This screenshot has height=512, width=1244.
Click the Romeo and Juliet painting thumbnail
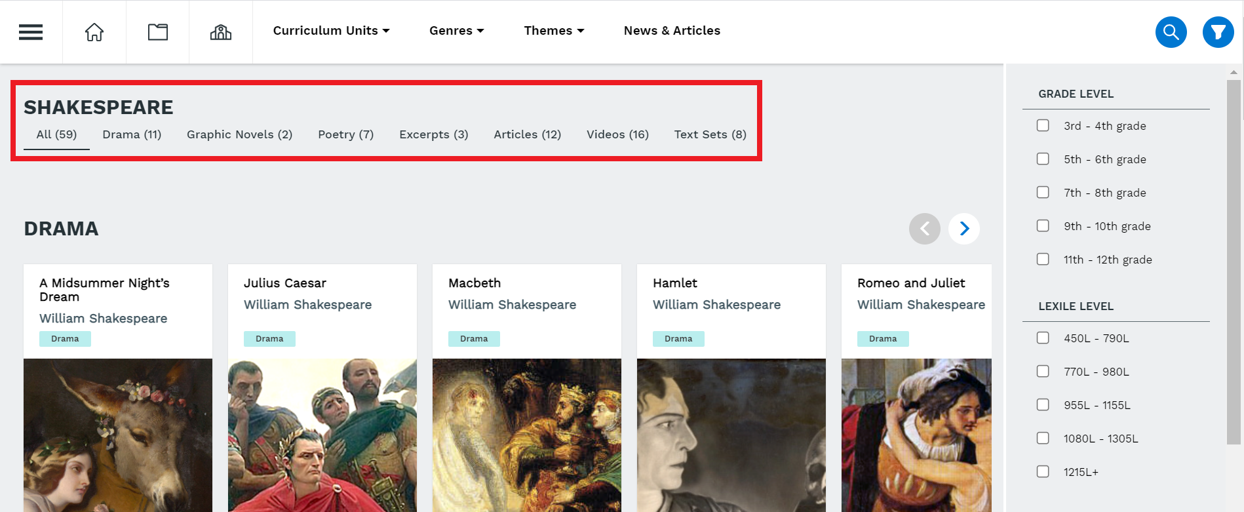(916, 435)
